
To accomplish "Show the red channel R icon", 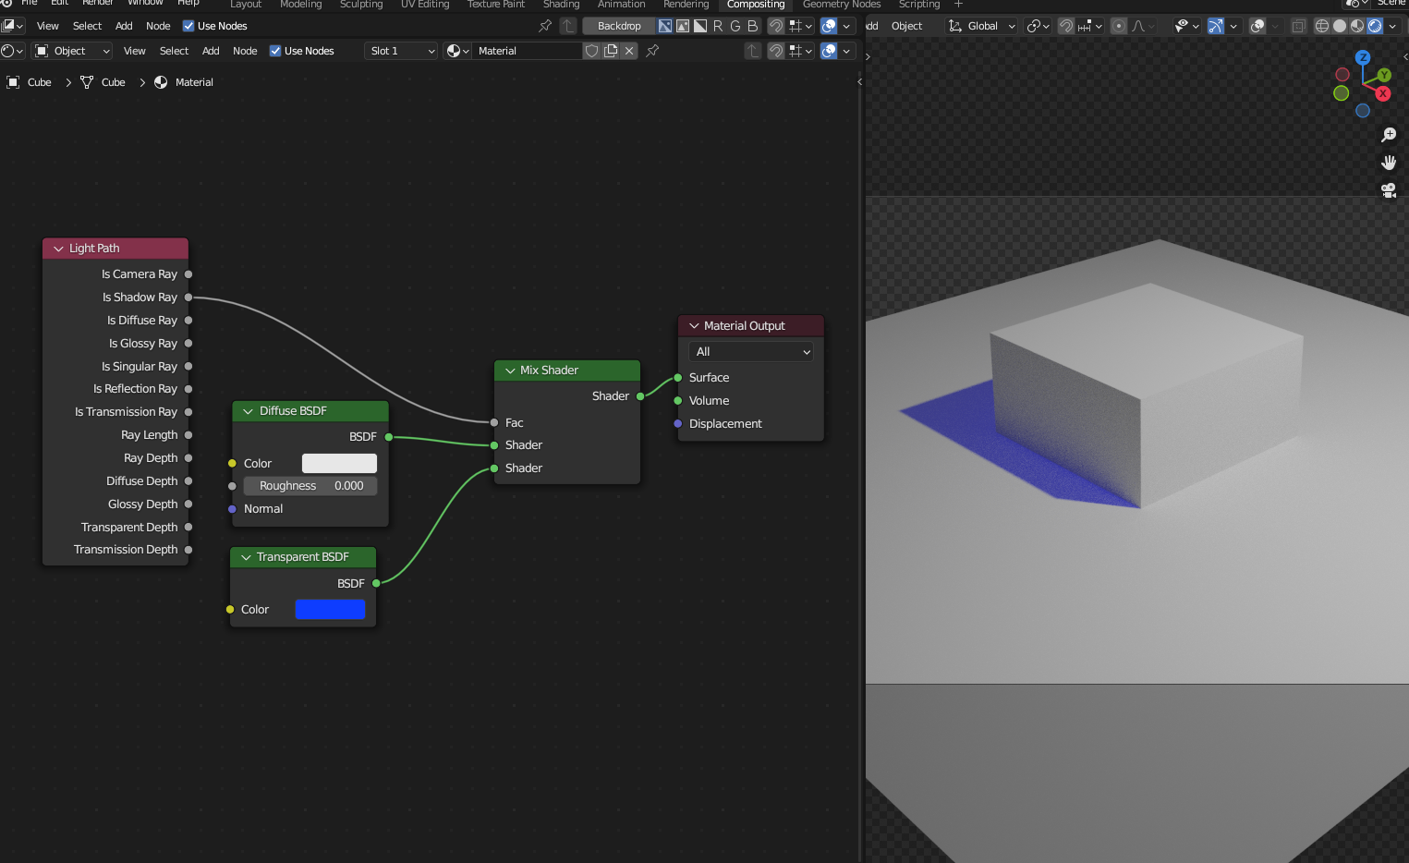I will point(718,26).
